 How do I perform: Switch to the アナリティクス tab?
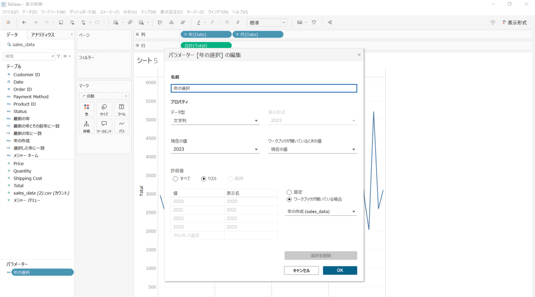tap(43, 35)
